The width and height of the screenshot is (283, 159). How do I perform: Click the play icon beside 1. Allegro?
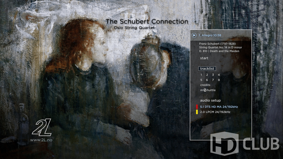click(x=194, y=35)
